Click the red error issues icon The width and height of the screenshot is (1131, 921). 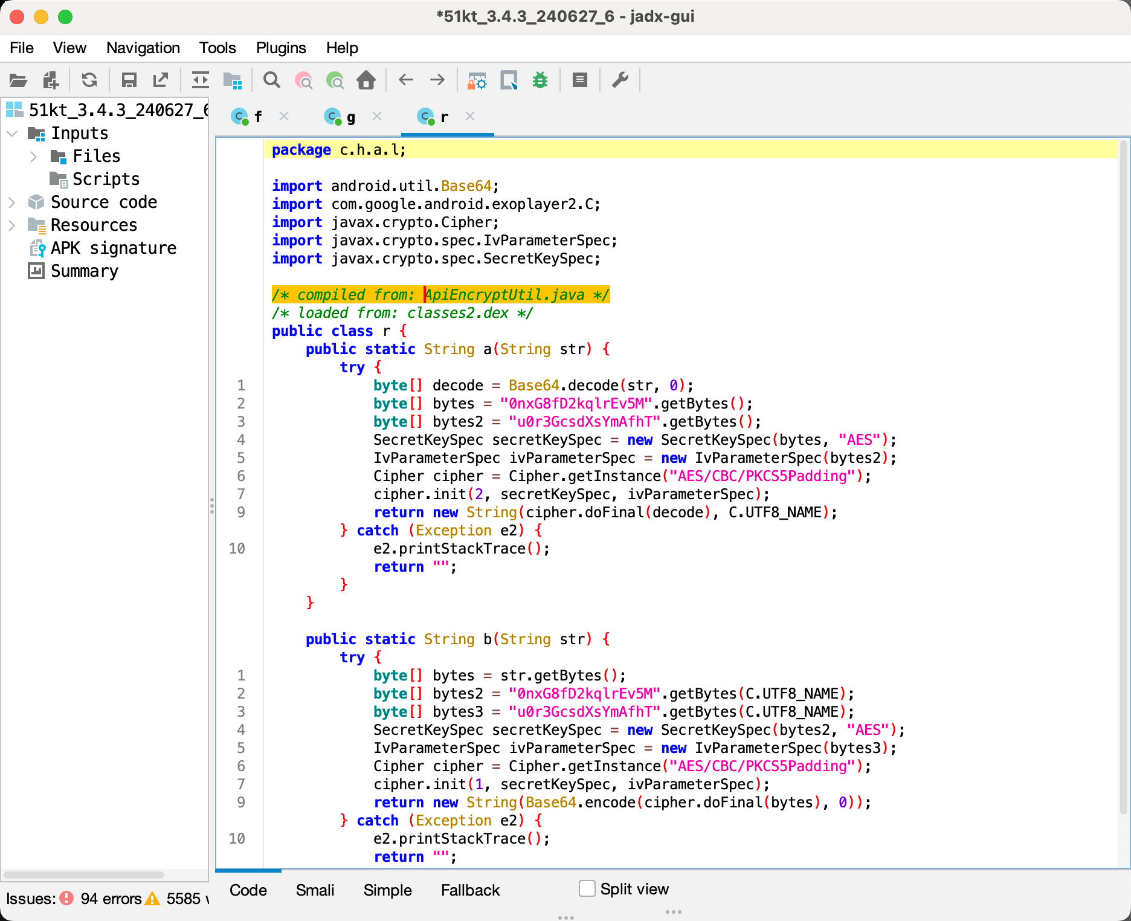(x=66, y=899)
